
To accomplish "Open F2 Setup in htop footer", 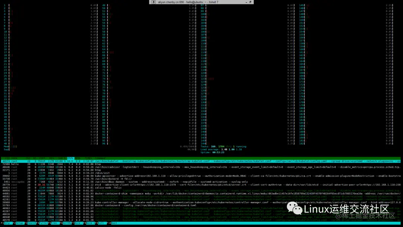I will (19, 223).
